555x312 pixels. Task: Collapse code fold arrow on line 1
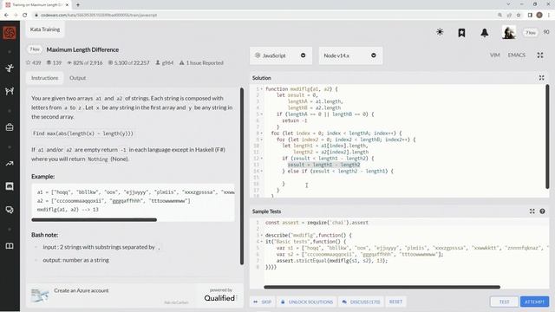262,89
